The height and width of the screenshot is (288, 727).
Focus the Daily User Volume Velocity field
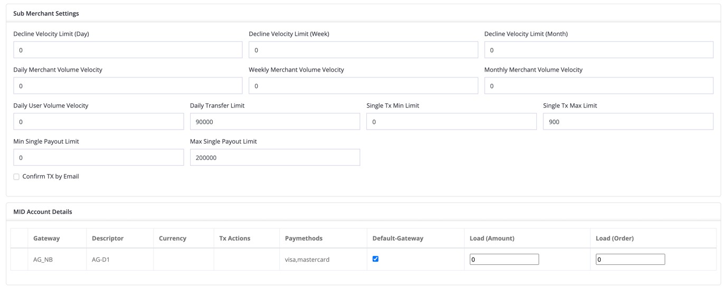[x=98, y=122]
